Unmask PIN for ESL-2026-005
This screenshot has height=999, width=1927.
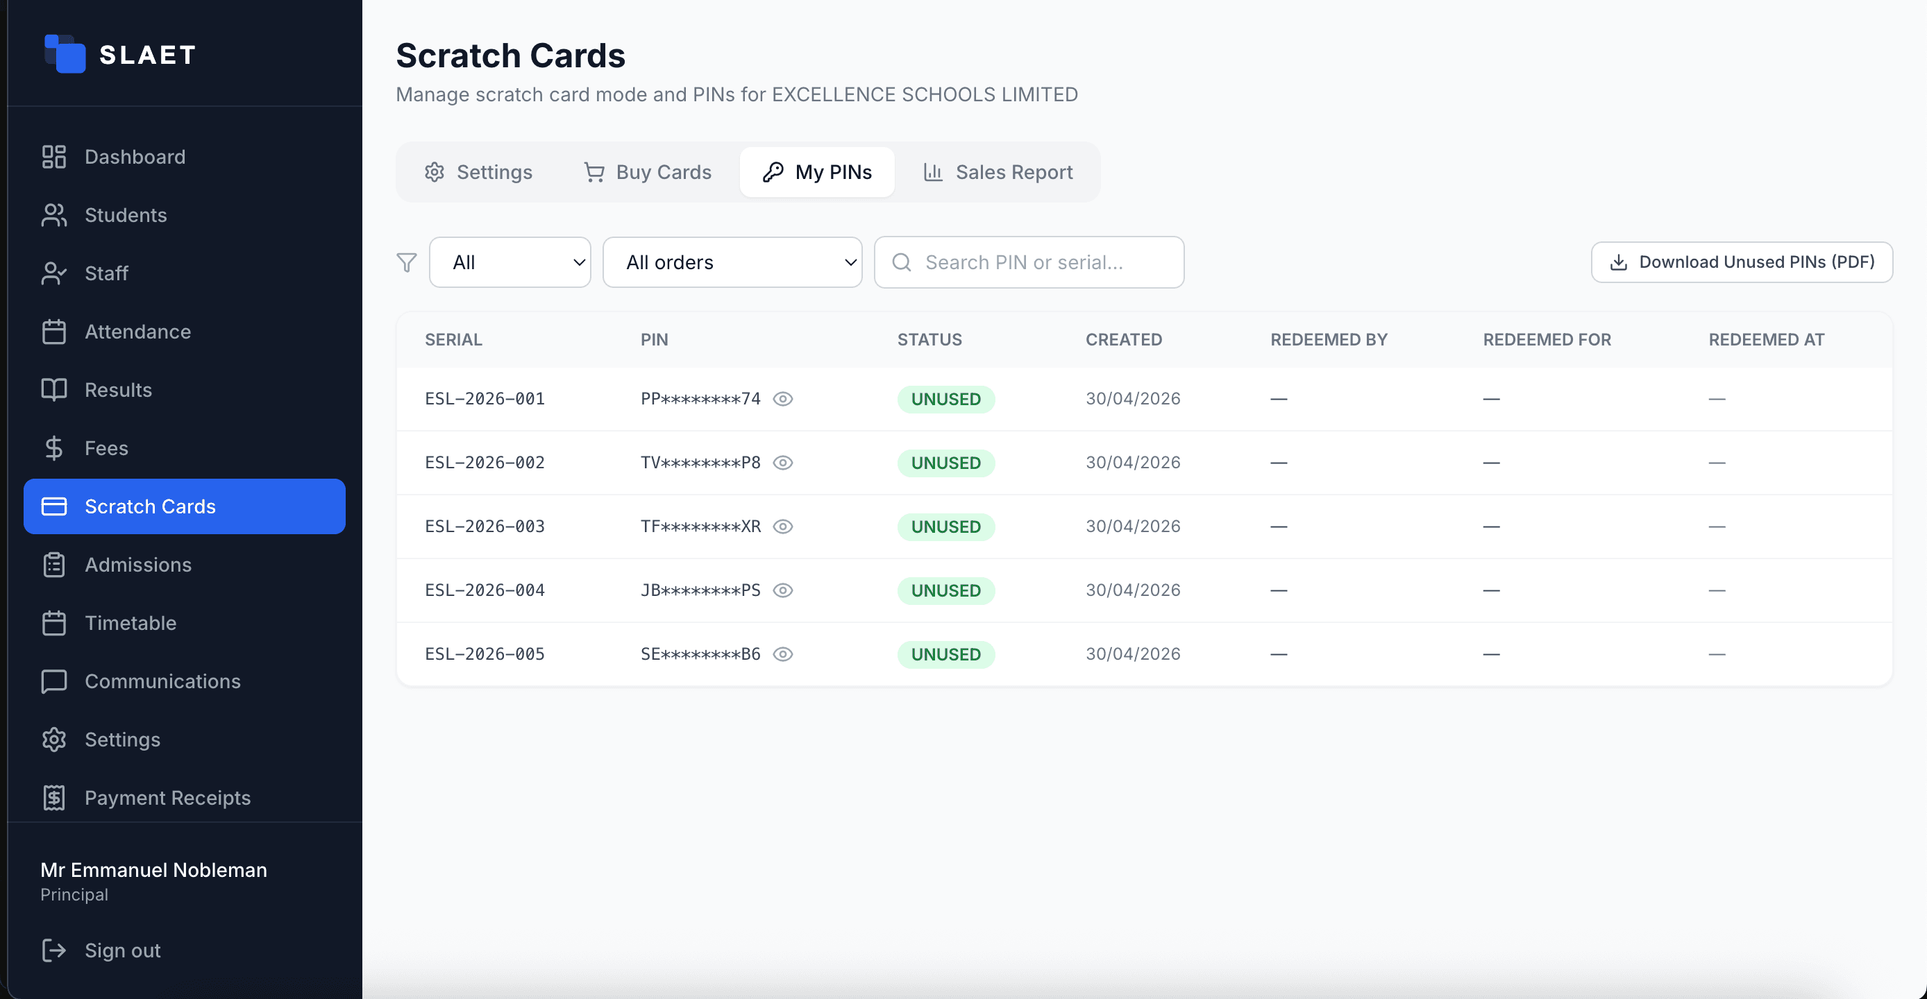coord(783,654)
